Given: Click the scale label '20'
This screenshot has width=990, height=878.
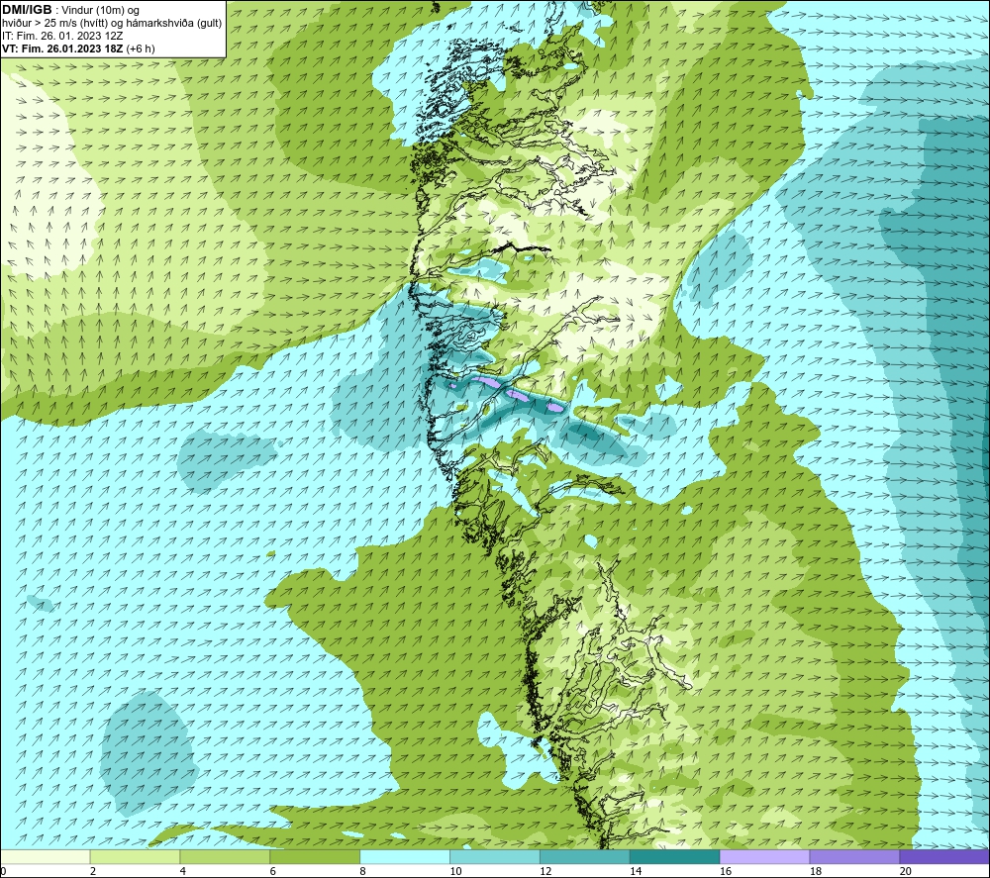Looking at the screenshot, I should 906,871.
